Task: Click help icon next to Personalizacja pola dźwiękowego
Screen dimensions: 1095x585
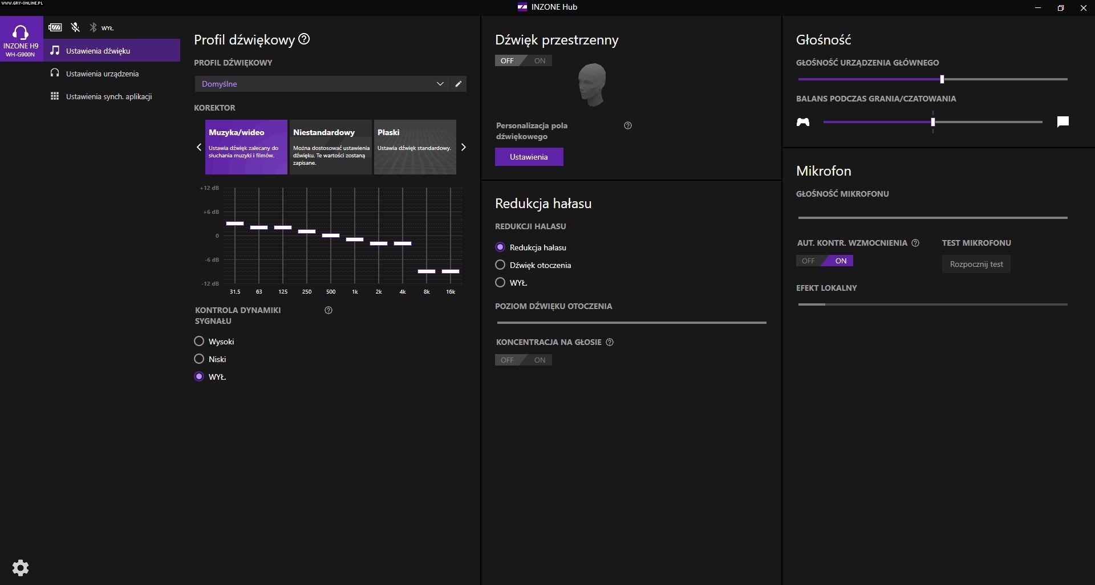Action: [x=628, y=125]
